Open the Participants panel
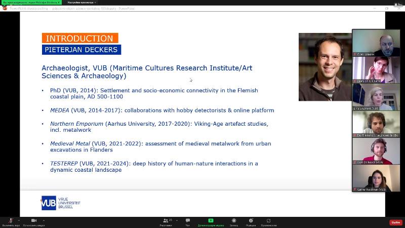This screenshot has height=228, width=405. [166, 221]
